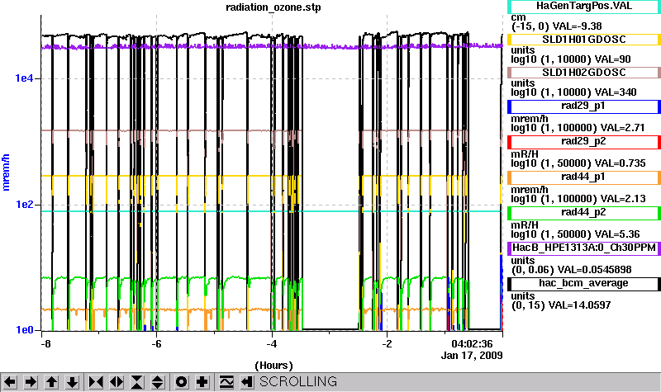The width and height of the screenshot is (661, 392).
Task: Click the circle auto-scale toolbar icon
Action: (182, 382)
